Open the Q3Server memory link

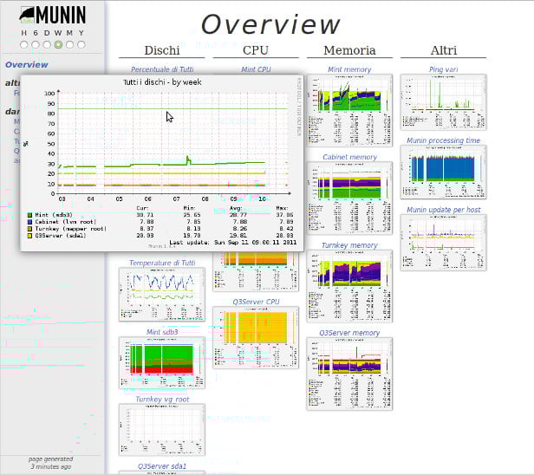click(x=349, y=332)
